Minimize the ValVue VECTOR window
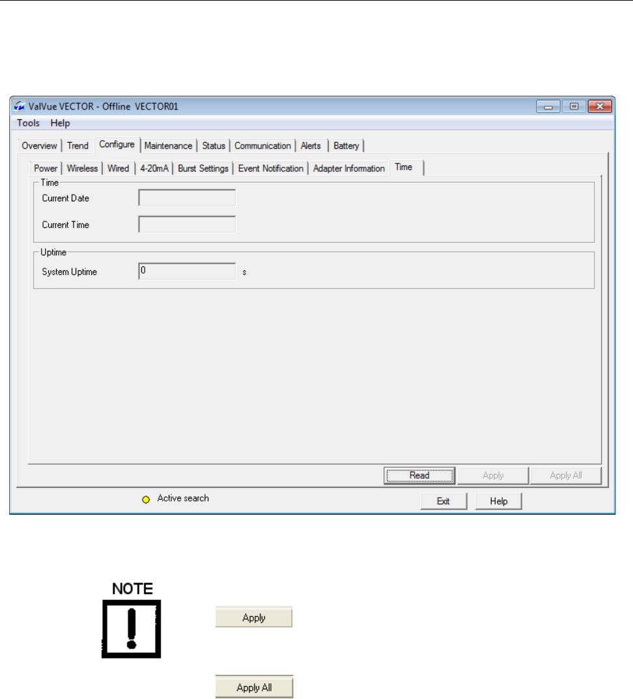Screen dimensions: 633x699 coord(548,107)
